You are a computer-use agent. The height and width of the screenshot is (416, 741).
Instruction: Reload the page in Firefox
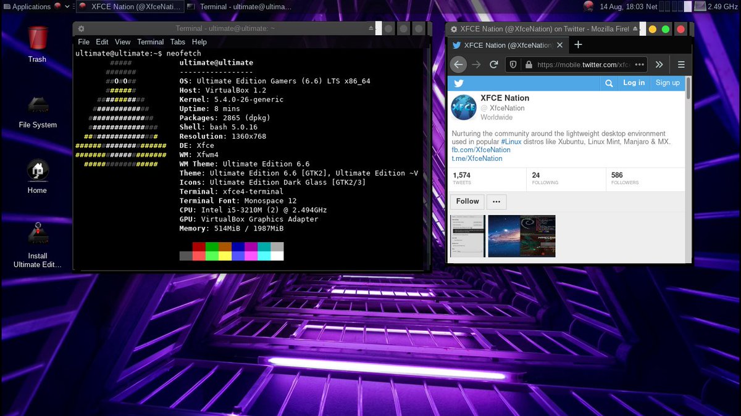[x=494, y=64]
